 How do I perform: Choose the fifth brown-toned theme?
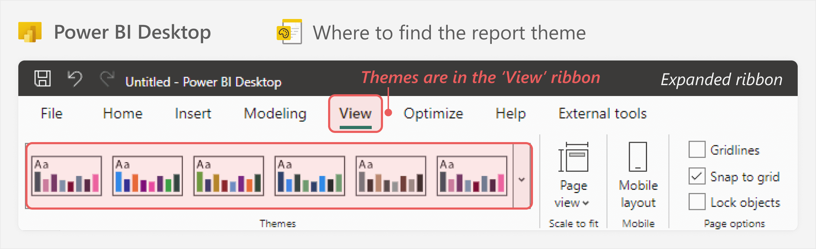coord(391,176)
